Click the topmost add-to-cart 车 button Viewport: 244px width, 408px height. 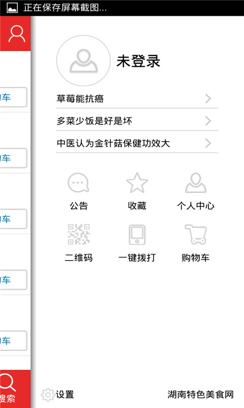click(13, 97)
